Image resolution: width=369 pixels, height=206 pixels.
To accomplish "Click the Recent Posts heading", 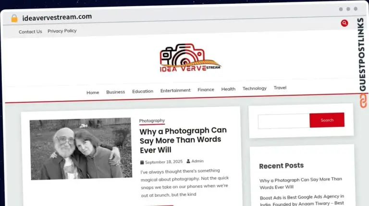I will [x=281, y=166].
